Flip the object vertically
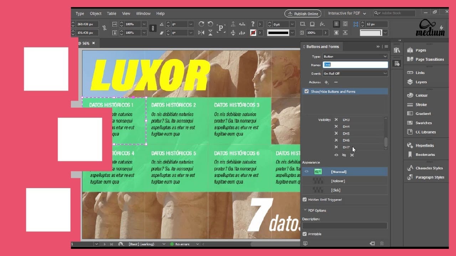This screenshot has width=456, height=256. click(x=210, y=33)
